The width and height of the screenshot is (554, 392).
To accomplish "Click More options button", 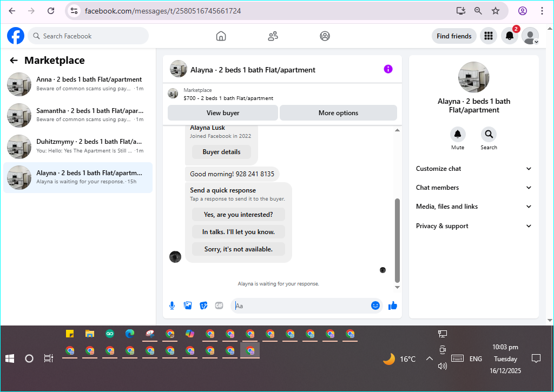I will (x=338, y=113).
